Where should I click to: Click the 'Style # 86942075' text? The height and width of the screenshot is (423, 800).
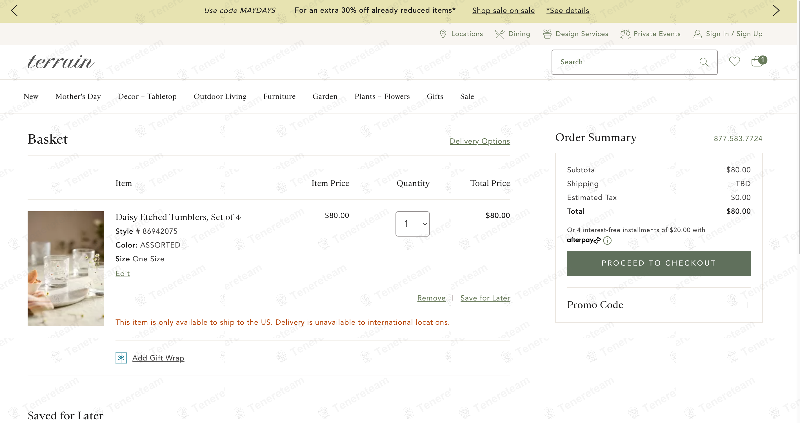(x=146, y=231)
